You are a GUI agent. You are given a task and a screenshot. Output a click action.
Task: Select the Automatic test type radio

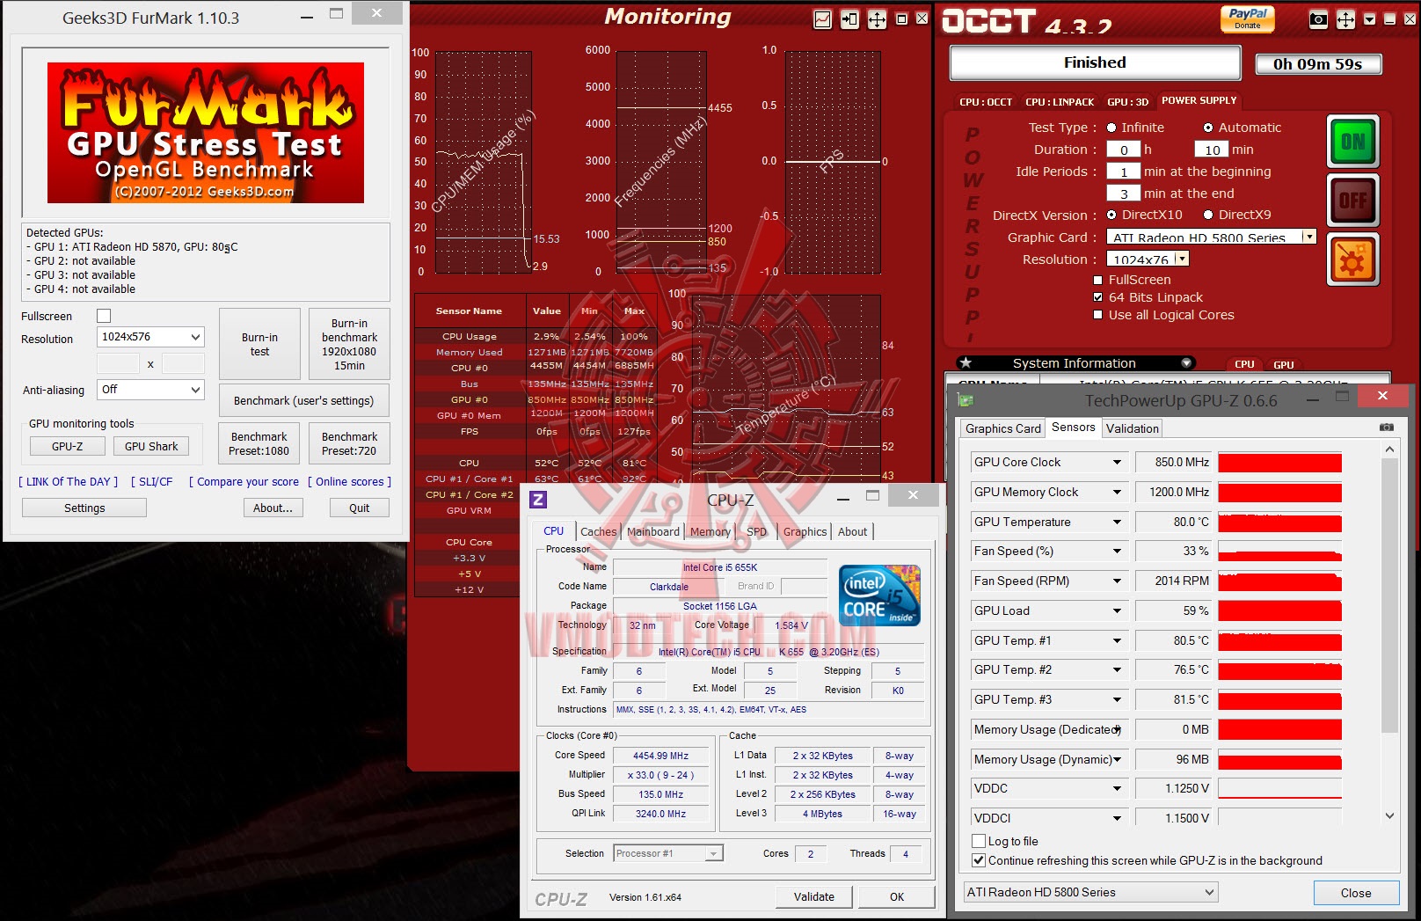tap(1208, 128)
